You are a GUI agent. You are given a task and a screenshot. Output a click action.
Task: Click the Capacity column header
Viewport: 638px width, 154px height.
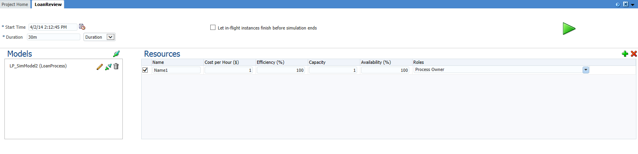(334, 62)
